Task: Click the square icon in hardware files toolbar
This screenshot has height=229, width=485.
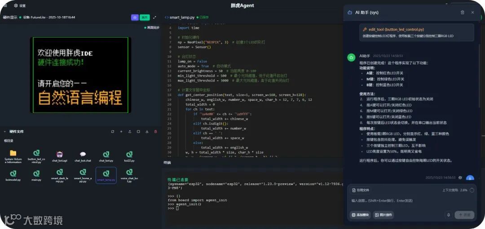Action: pyautogui.click(x=138, y=131)
